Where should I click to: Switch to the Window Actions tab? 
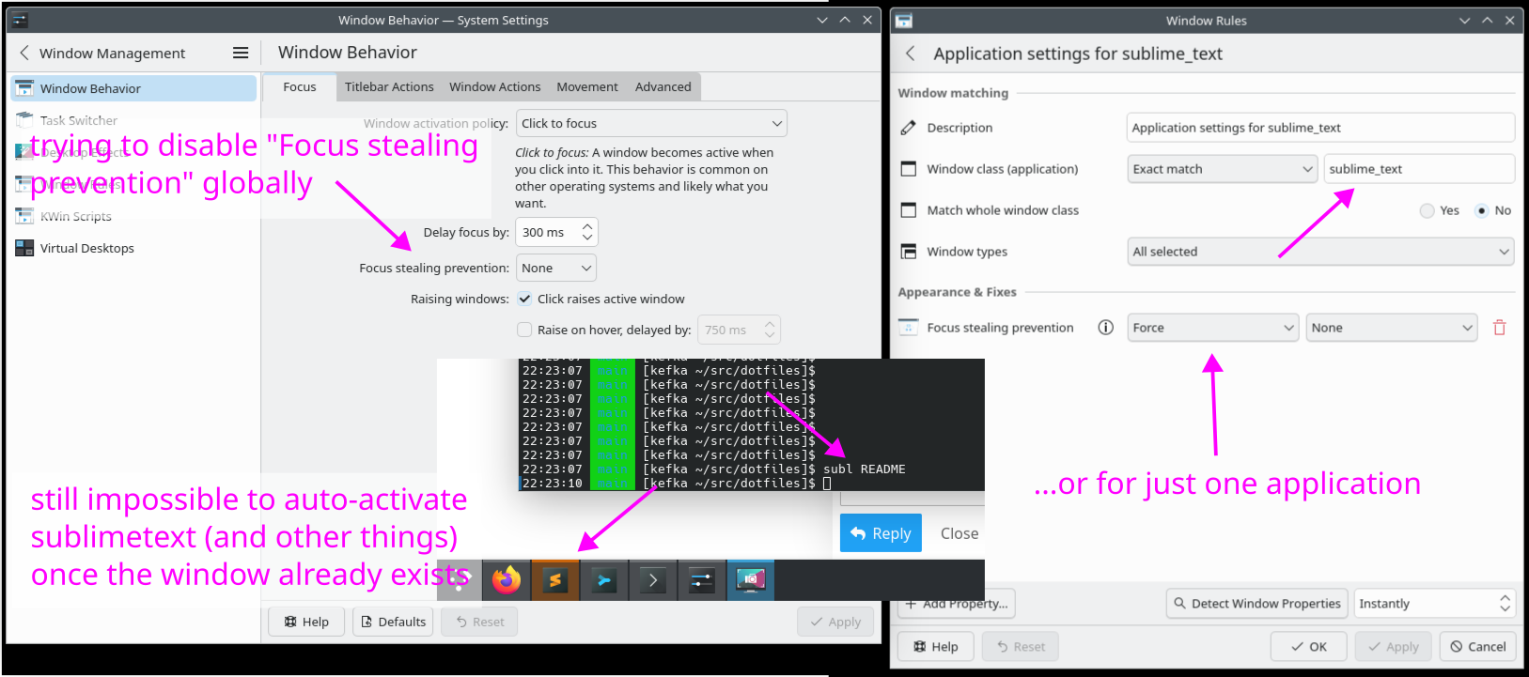pos(495,86)
